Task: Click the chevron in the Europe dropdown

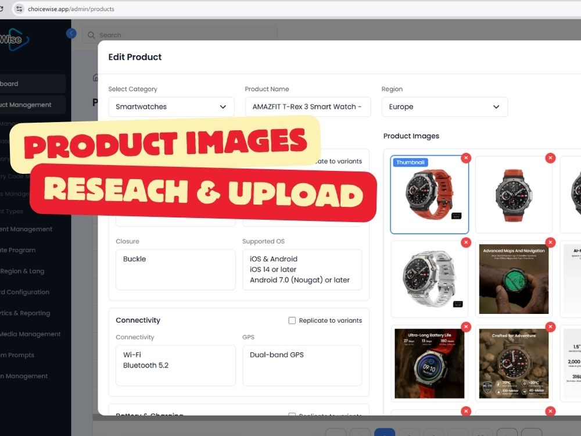Action: pyautogui.click(x=496, y=107)
